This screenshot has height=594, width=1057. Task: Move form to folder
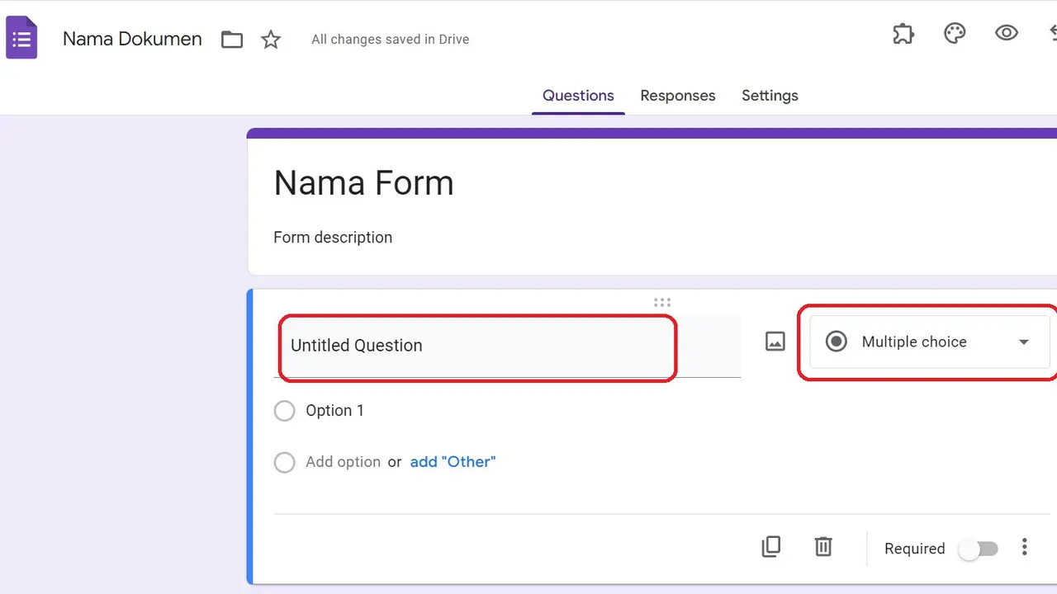[x=231, y=39]
